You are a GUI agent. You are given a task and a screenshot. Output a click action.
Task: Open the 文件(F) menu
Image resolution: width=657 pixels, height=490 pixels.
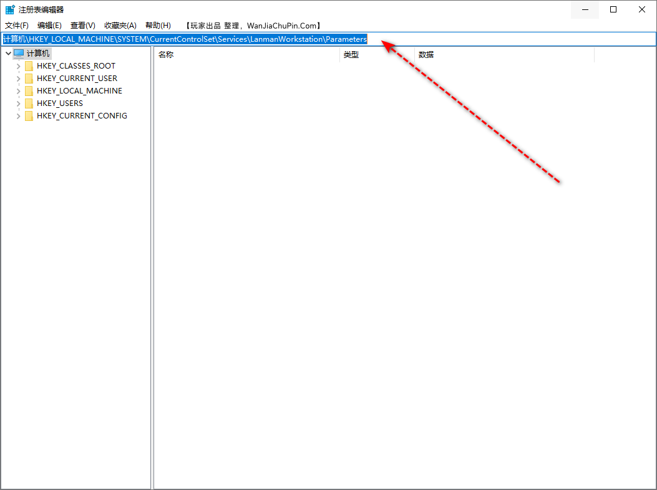tap(16, 25)
